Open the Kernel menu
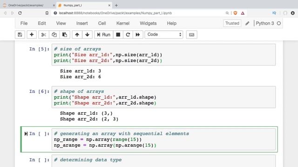The image size is (298, 167). [x=123, y=23]
